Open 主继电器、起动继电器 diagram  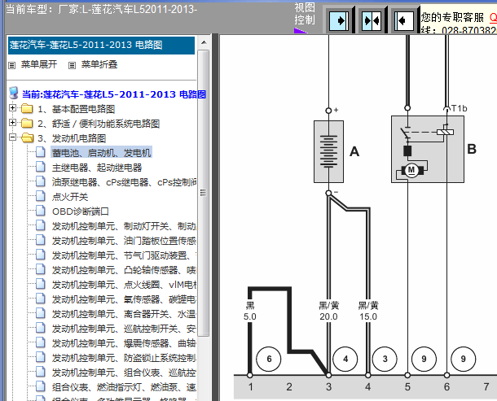(x=97, y=168)
